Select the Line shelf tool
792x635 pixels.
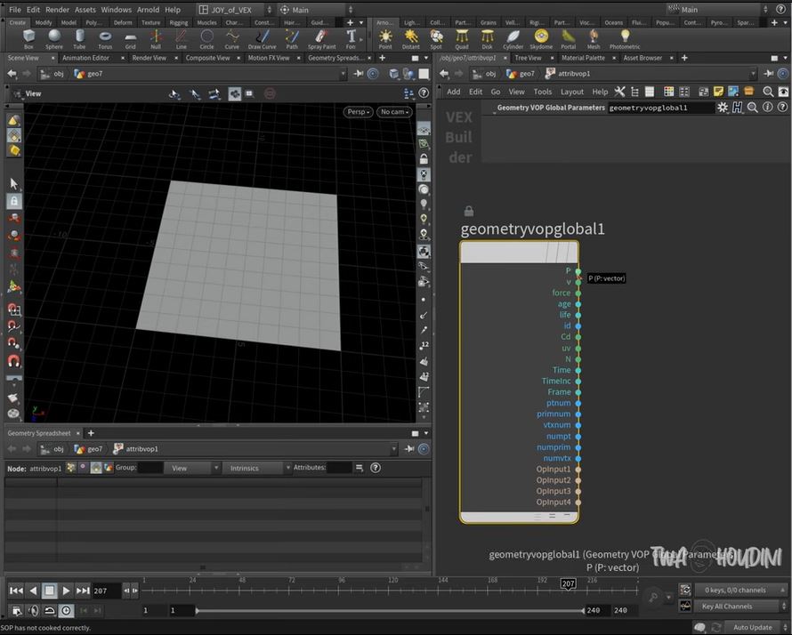point(181,39)
